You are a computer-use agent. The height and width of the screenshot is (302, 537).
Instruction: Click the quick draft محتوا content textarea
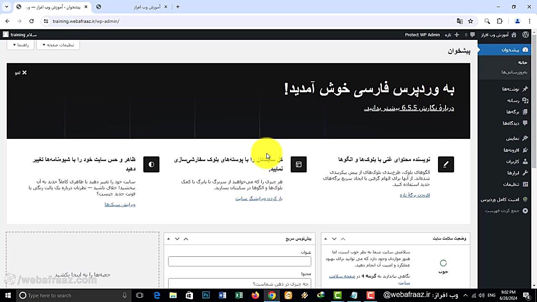240,284
